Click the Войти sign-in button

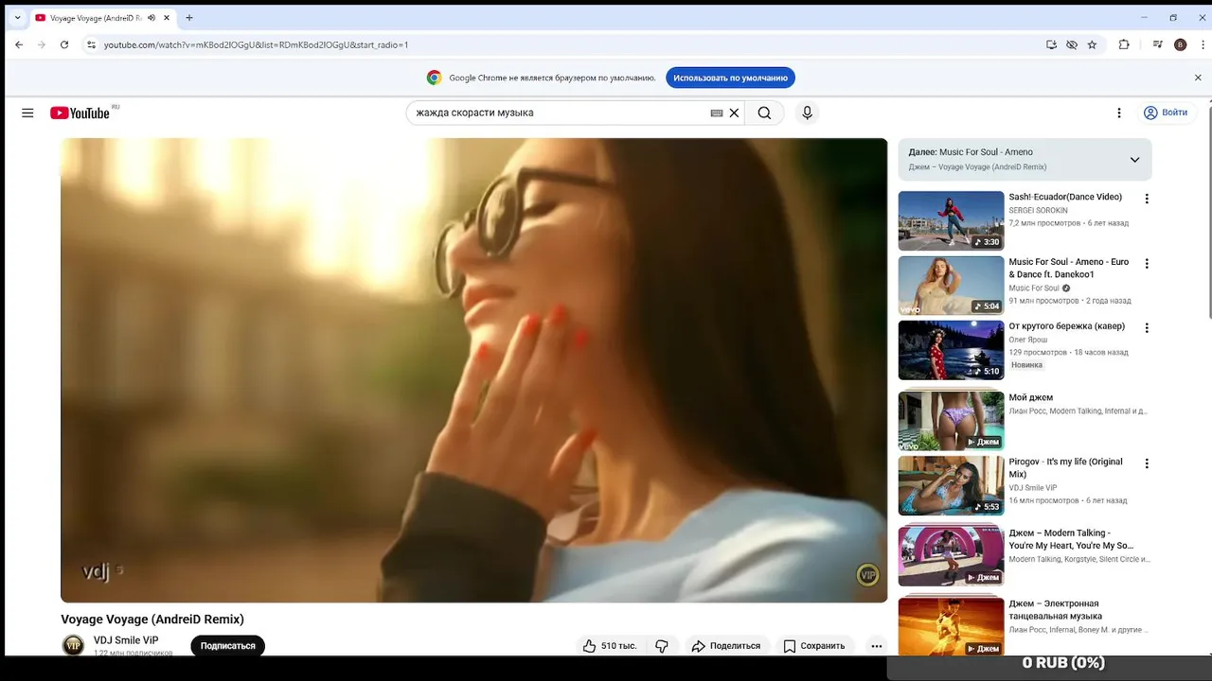tap(1166, 113)
